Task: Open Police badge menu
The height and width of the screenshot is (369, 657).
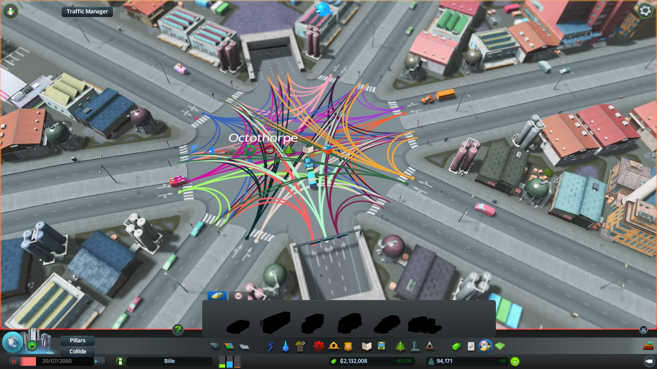Action: pyautogui.click(x=348, y=346)
